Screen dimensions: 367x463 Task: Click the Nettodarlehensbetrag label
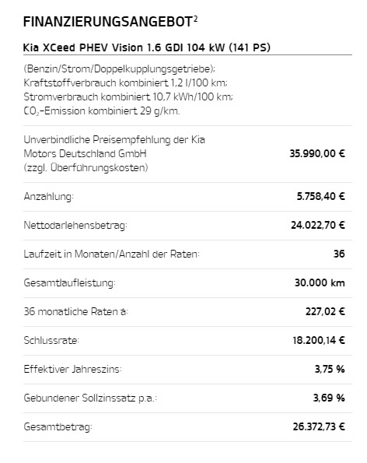pyautogui.click(x=75, y=225)
